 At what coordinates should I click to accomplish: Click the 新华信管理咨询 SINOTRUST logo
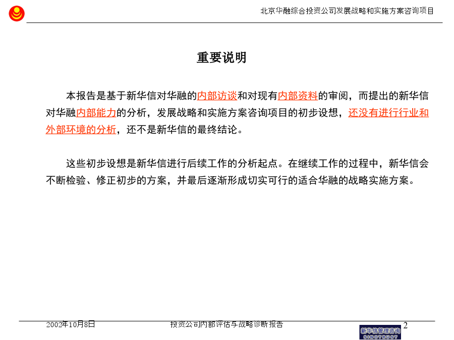pyautogui.click(x=380, y=332)
